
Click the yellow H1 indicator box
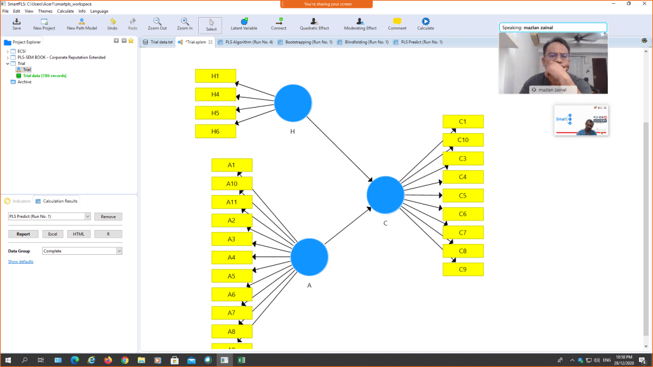click(216, 76)
